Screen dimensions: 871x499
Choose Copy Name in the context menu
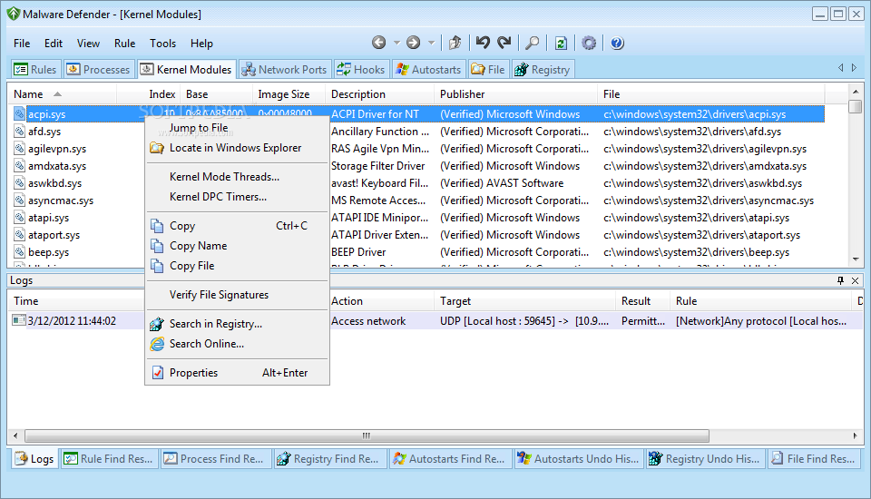pyautogui.click(x=237, y=246)
